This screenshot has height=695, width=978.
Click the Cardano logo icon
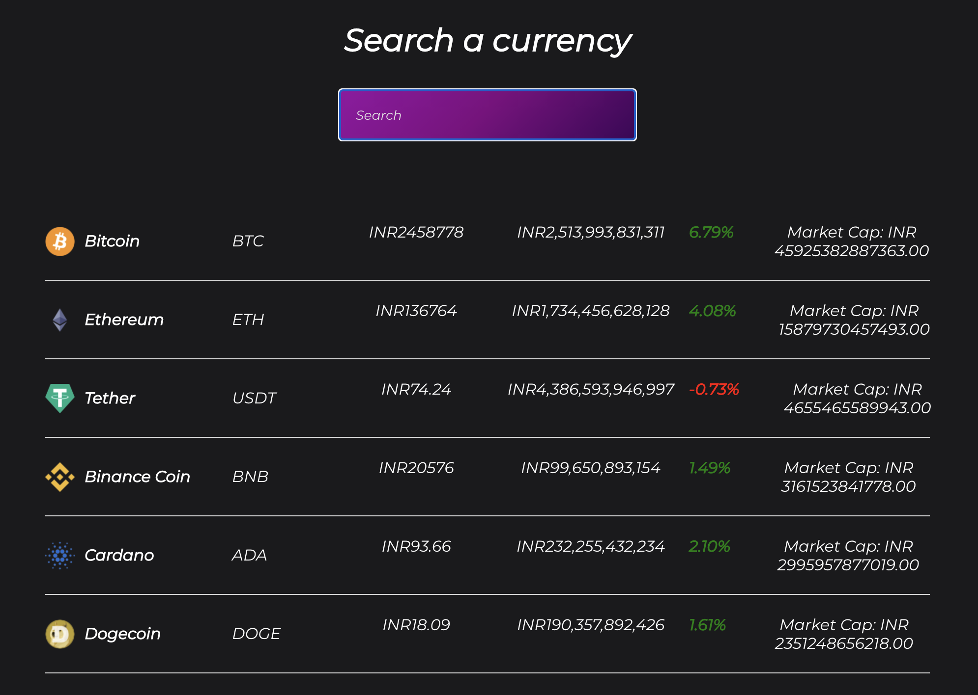59,555
